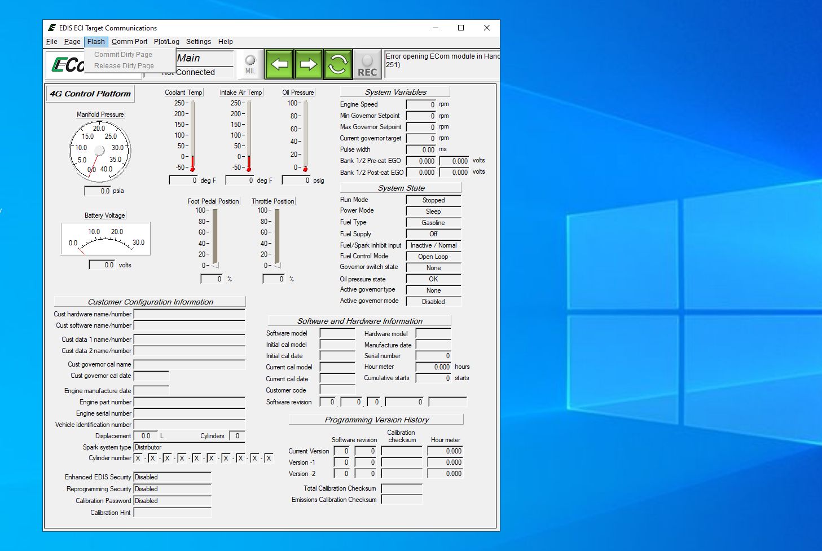This screenshot has height=551, width=822.
Task: Click the green right arrow next page button
Action: pyautogui.click(x=308, y=64)
